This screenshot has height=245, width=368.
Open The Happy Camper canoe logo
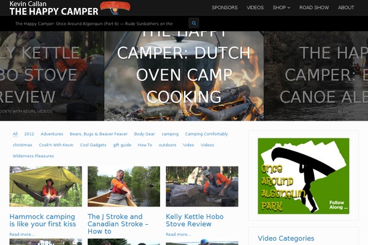pos(70,8)
